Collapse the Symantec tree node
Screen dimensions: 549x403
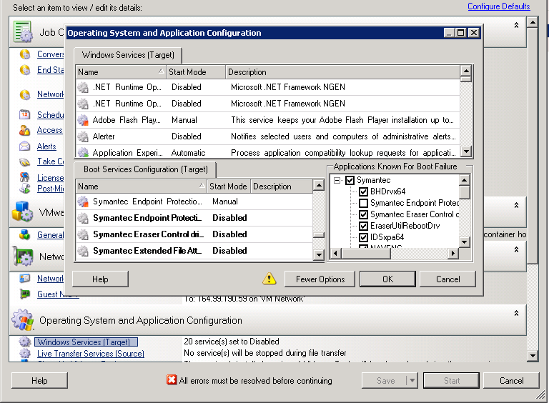pyautogui.click(x=337, y=180)
